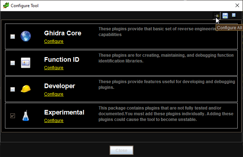243x157 pixels.
Task: Open the Configure link under Function ID
Action: (54, 68)
